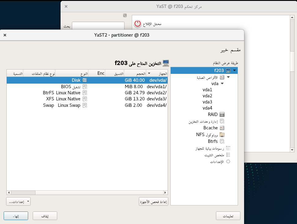Click the Btrfs icon in tree
This screenshot has height=224, width=297.
coord(222,141)
